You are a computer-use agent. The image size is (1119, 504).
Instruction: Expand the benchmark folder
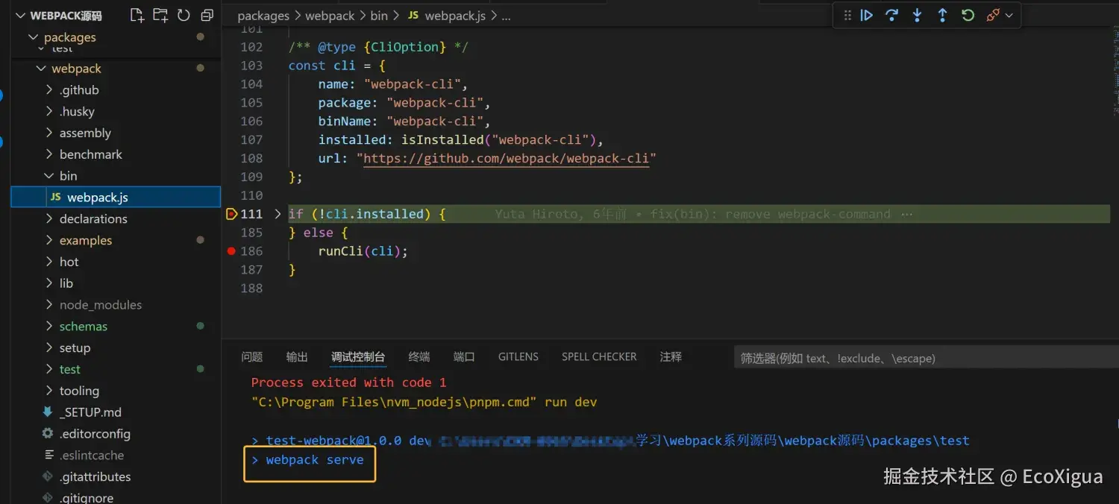point(49,154)
